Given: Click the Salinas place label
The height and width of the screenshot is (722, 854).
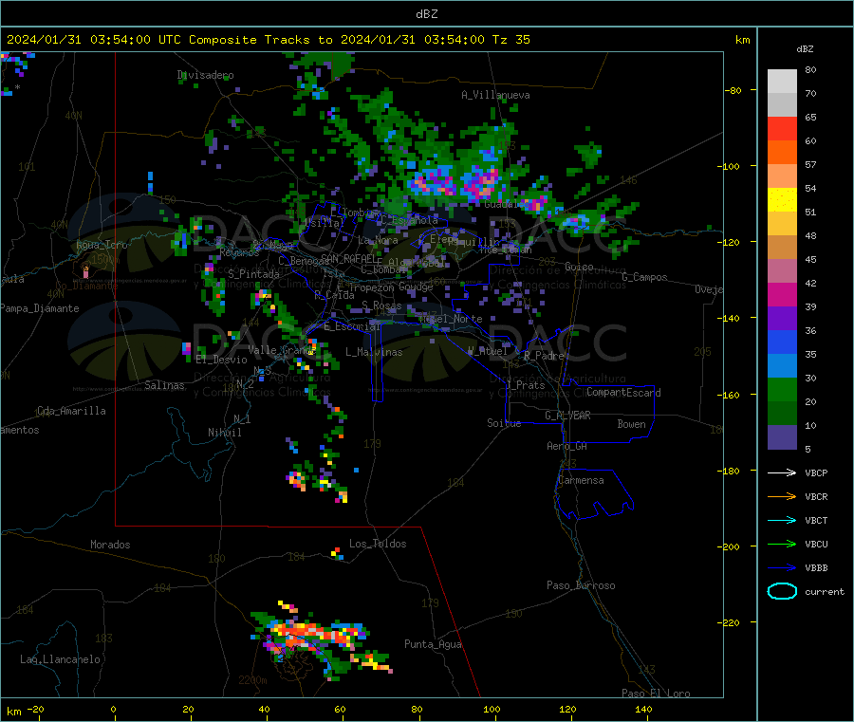Looking at the screenshot, I should (x=164, y=385).
